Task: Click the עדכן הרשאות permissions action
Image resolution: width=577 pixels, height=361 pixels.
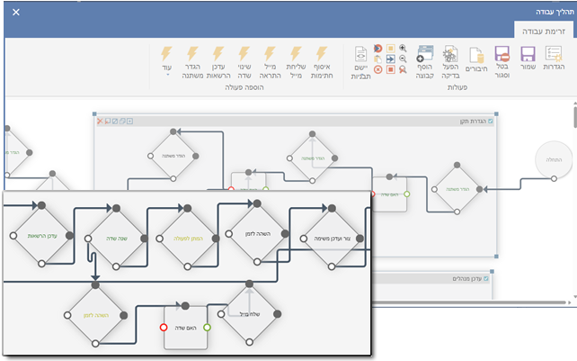Action: coord(217,58)
